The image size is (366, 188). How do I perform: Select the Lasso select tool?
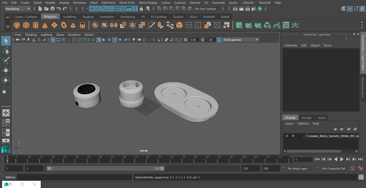6,51
